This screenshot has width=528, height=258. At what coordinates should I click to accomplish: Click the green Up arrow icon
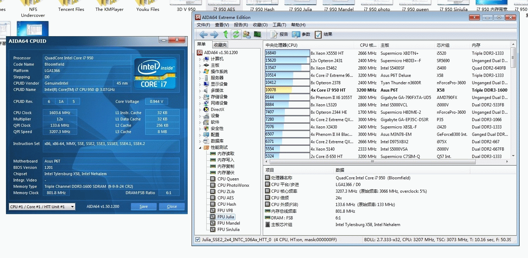point(226,34)
